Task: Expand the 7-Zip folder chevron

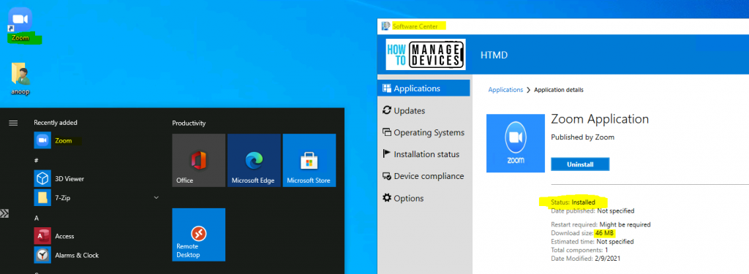Action: pos(156,197)
